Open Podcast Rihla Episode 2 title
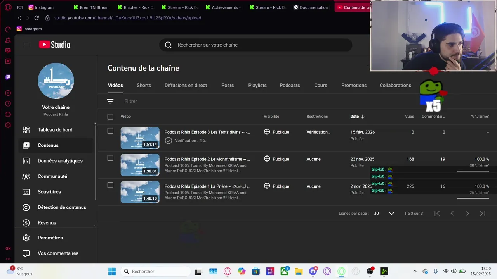Viewport: 497px width, 279px height. 207,159
